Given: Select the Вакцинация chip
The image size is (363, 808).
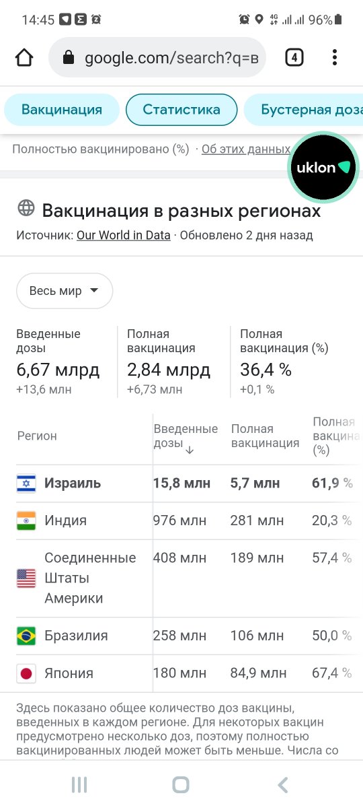Looking at the screenshot, I should [x=62, y=110].
